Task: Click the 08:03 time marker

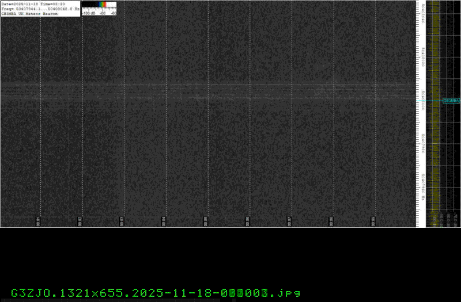Action: 122,220
